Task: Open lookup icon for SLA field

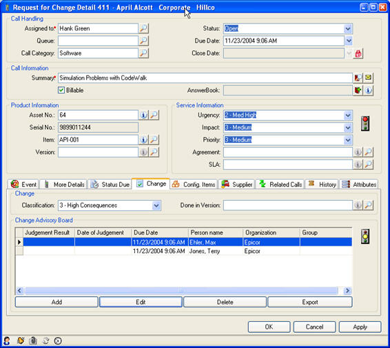Action: pos(369,164)
